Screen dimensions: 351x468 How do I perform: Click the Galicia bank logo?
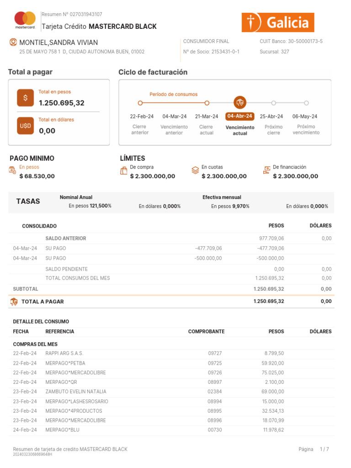(277, 22)
